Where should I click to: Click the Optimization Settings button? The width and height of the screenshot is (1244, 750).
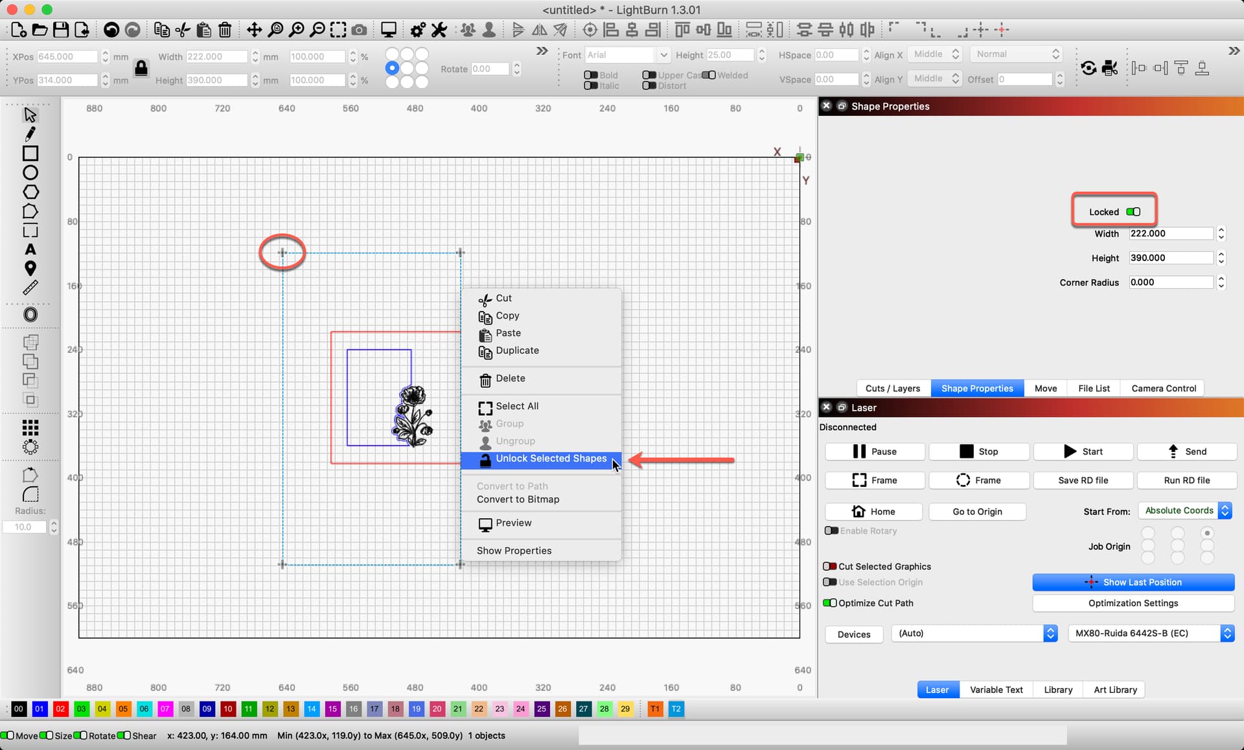pyautogui.click(x=1133, y=603)
